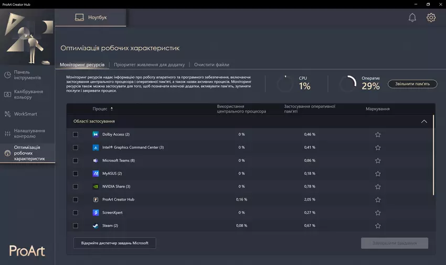Screen dimensions: 446x265
Task: Open the Очистити файли tab
Action: click(x=211, y=65)
